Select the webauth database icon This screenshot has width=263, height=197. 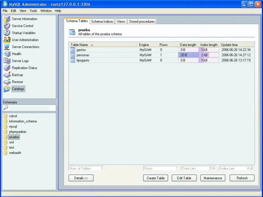pyautogui.click(x=5, y=153)
